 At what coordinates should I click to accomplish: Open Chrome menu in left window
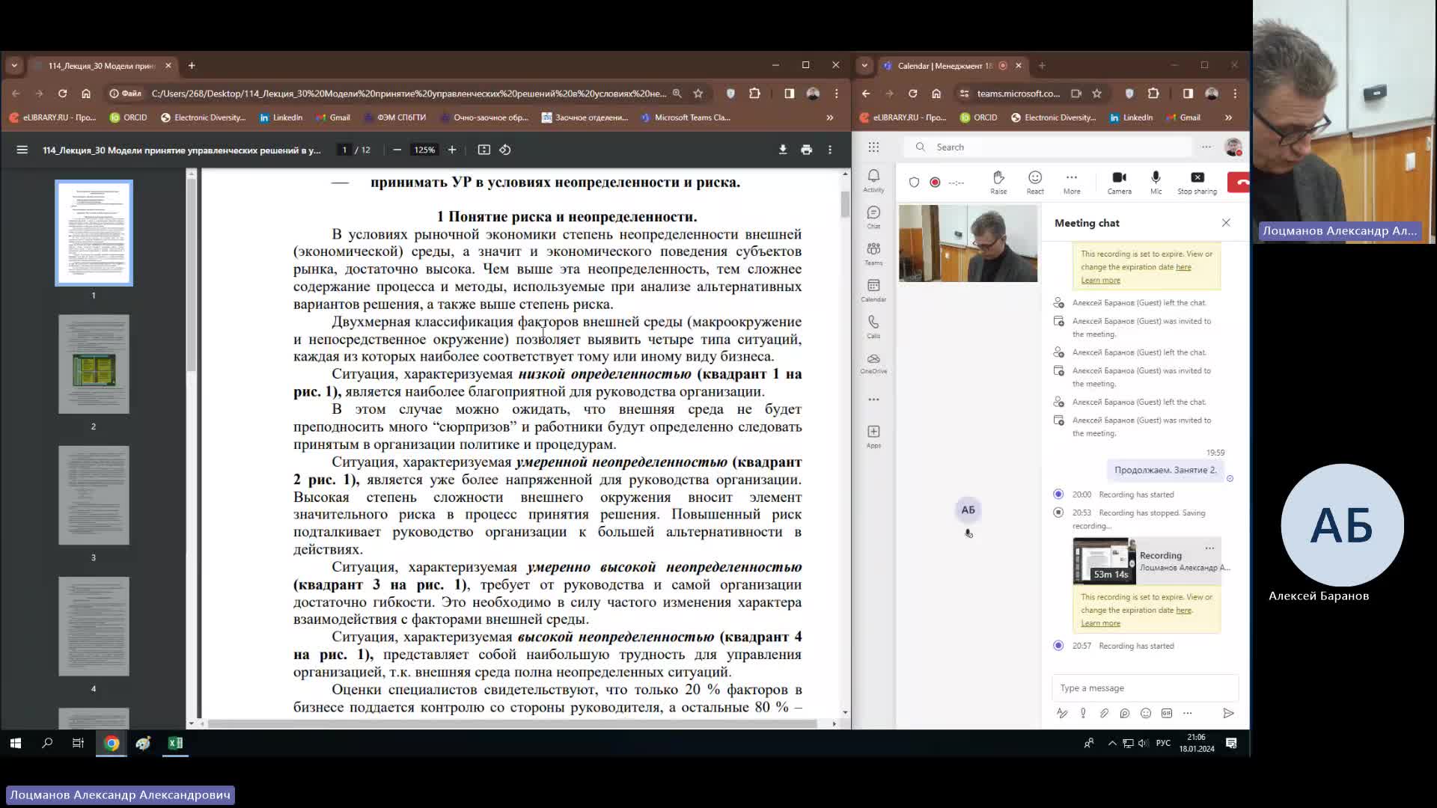coord(837,94)
